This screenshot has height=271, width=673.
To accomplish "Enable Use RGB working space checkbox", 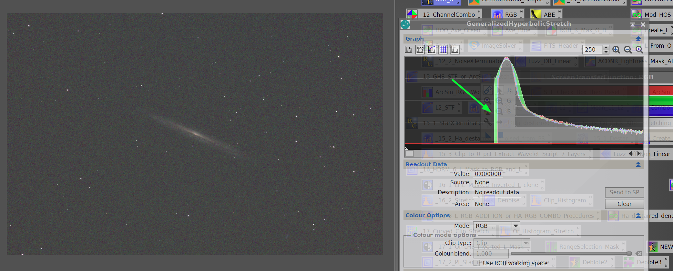I will point(477,263).
